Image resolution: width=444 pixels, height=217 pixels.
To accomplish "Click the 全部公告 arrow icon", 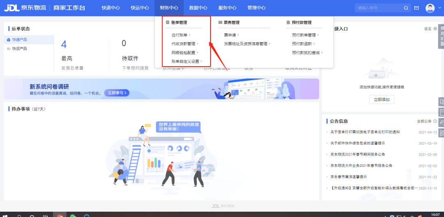I will pos(435,121).
